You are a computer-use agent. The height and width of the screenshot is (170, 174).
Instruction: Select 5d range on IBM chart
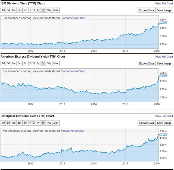(8, 10)
